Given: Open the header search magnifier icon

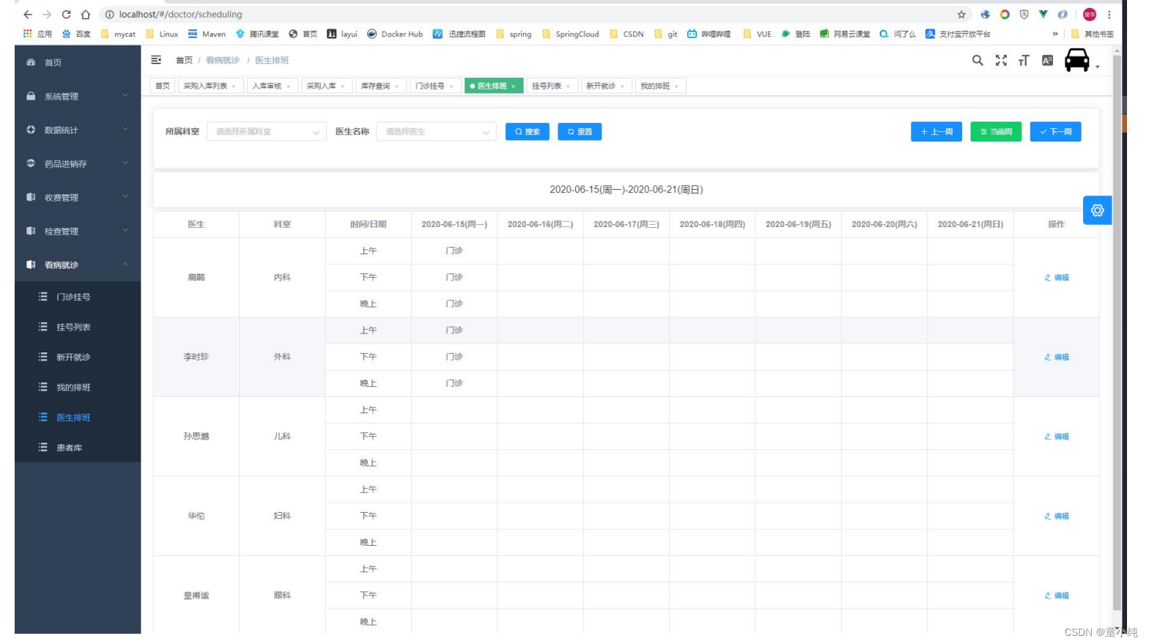Looking at the screenshot, I should [978, 61].
